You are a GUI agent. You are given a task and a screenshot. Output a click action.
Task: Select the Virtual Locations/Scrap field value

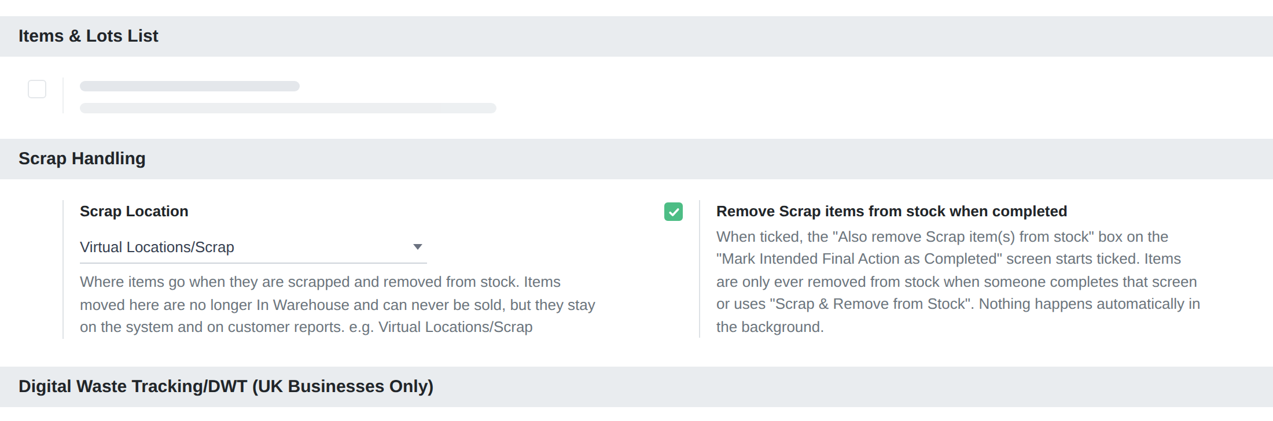click(253, 248)
